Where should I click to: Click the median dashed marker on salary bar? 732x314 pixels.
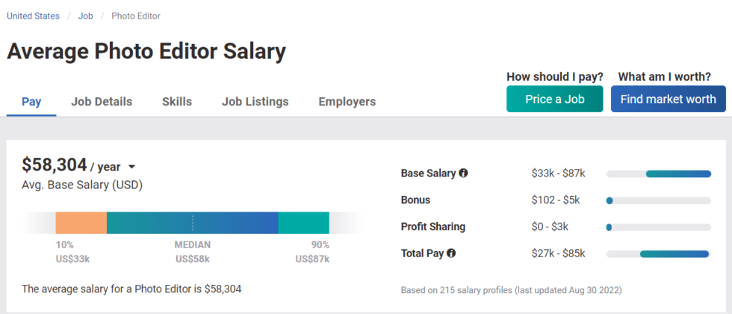193,223
